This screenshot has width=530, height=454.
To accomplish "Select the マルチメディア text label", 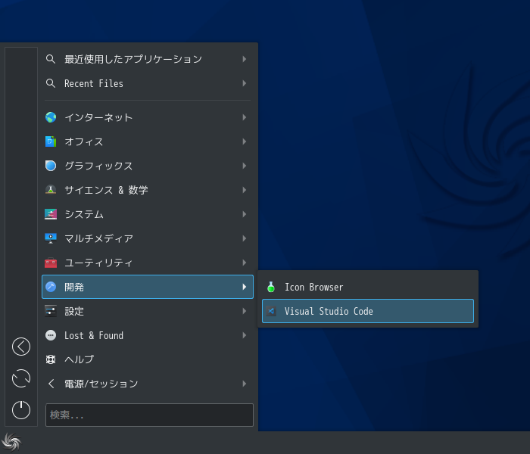I will [x=98, y=238].
